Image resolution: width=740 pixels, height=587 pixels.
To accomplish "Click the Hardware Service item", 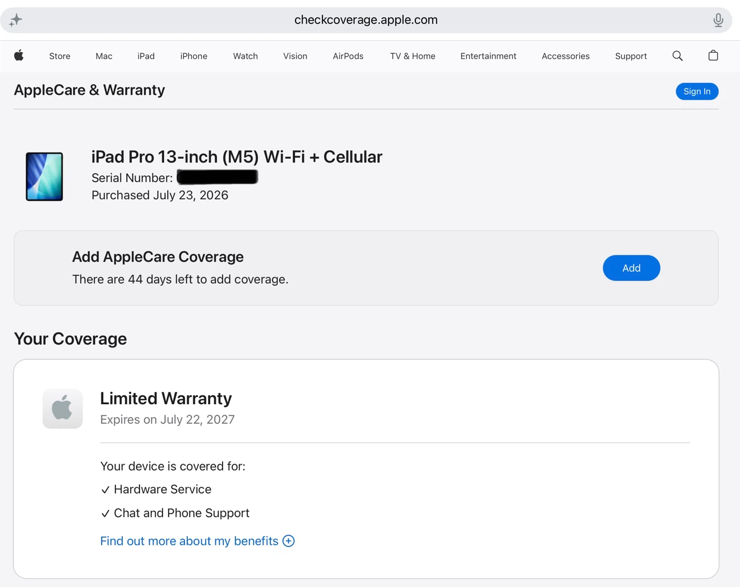I will (x=156, y=489).
